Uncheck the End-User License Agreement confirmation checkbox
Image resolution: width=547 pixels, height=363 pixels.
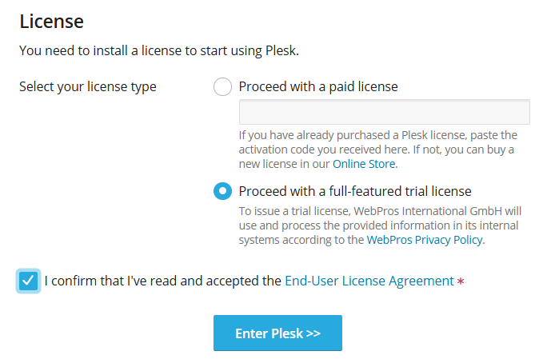pos(28,281)
